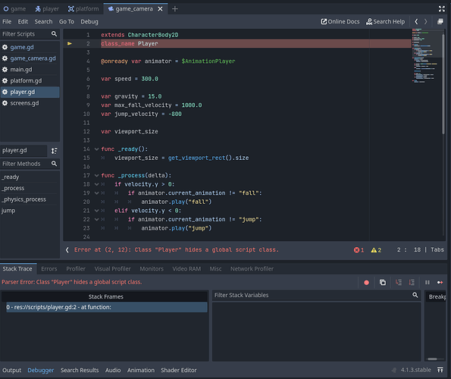Jump to jump method

coord(30,211)
